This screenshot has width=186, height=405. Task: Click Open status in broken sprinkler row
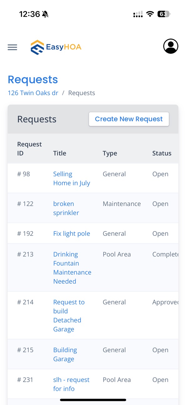point(160,204)
